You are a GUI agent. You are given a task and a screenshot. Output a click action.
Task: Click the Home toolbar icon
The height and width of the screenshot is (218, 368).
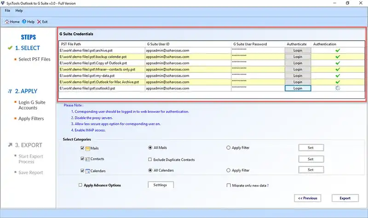point(7,22)
